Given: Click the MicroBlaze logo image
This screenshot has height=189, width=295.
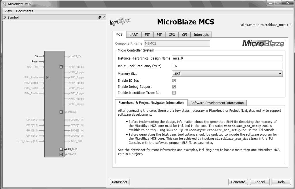Looking at the screenshot, I should [264, 43].
